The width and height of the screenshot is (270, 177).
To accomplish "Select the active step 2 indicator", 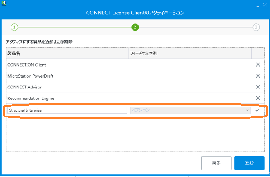I will point(135,27).
